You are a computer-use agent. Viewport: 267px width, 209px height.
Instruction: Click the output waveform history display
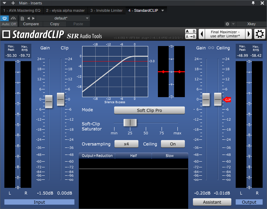(x=133, y=183)
